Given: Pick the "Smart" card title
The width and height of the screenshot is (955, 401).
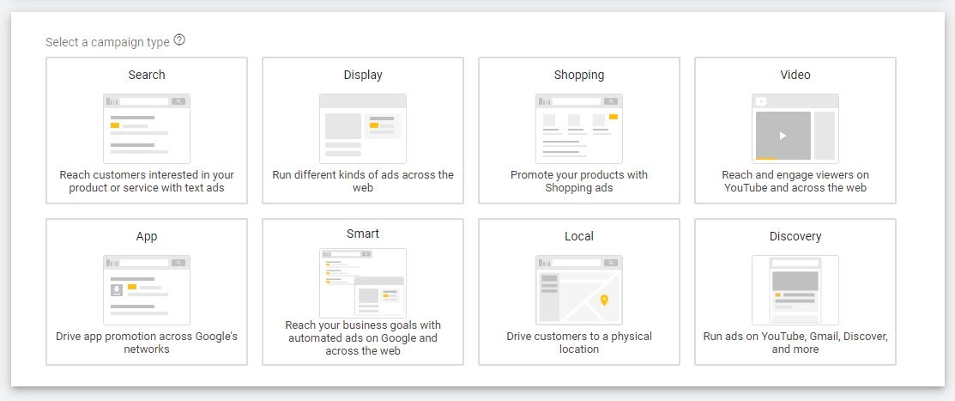Looking at the screenshot, I should pyautogui.click(x=363, y=234).
